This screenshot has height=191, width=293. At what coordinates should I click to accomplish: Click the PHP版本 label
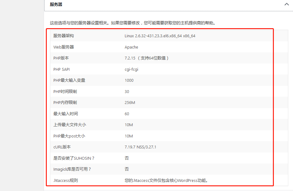[x=61, y=58]
